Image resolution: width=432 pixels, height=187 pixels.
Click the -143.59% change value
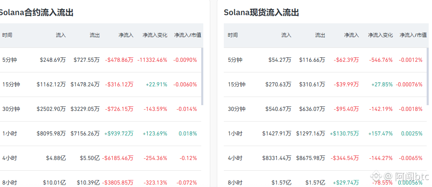click(x=155, y=109)
